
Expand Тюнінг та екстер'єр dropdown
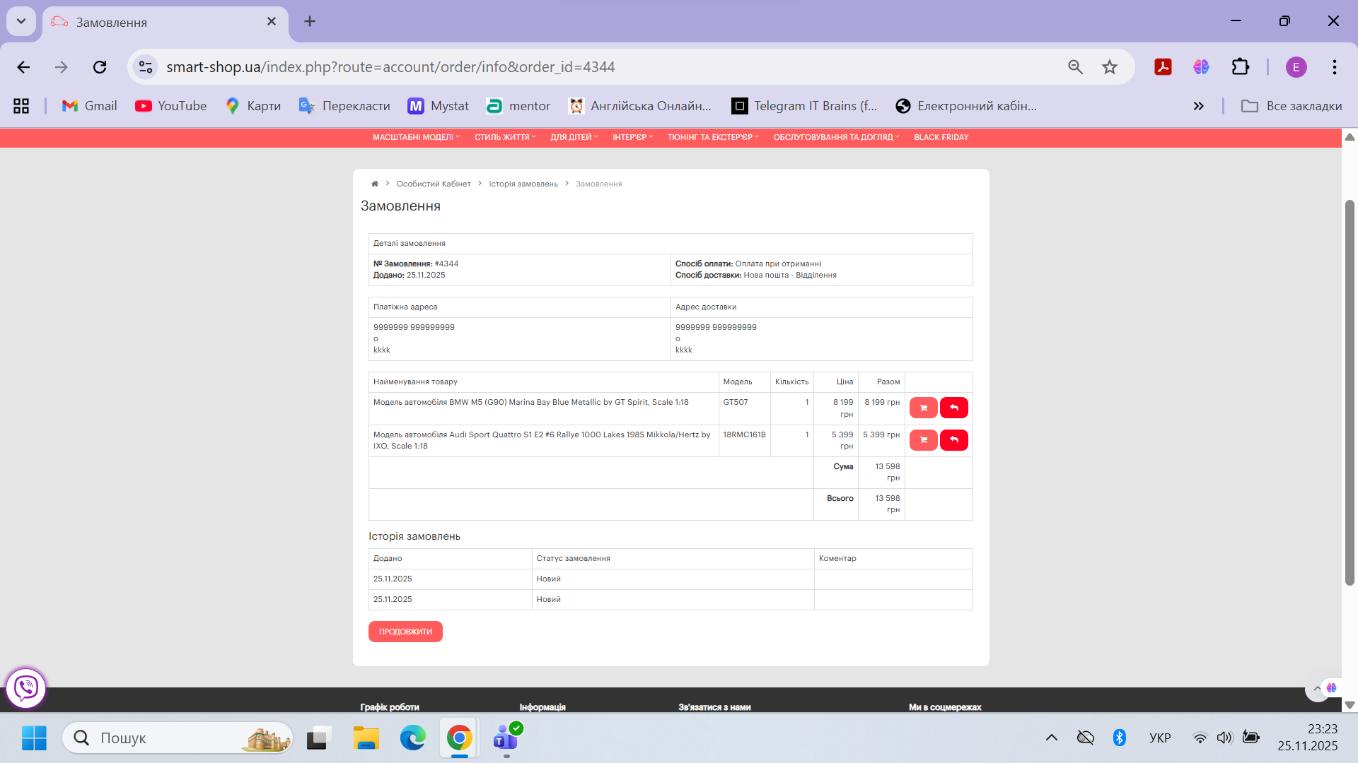point(712,137)
